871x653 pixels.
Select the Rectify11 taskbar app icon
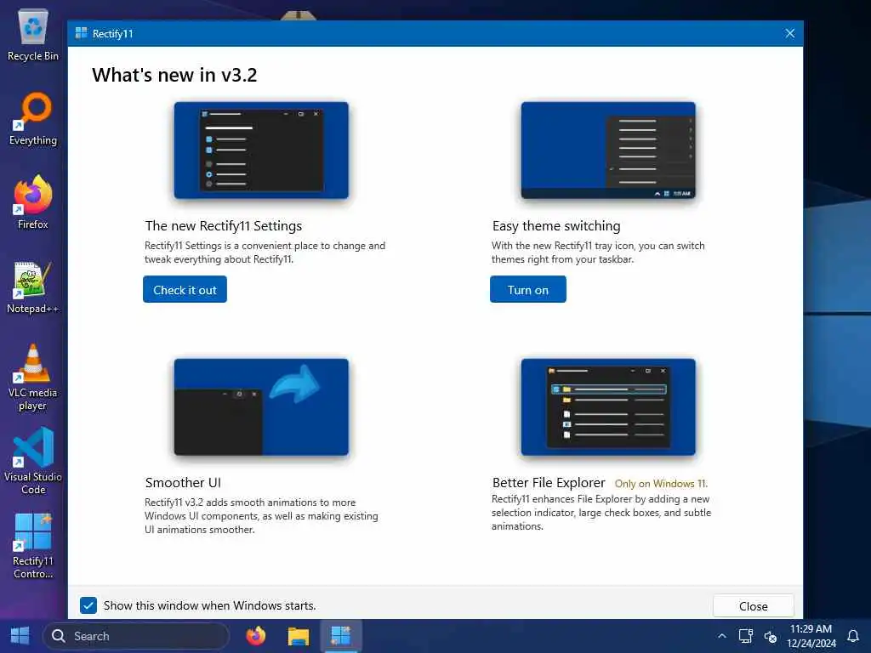click(x=341, y=636)
